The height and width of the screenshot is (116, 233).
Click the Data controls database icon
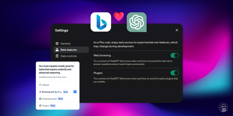57,56
